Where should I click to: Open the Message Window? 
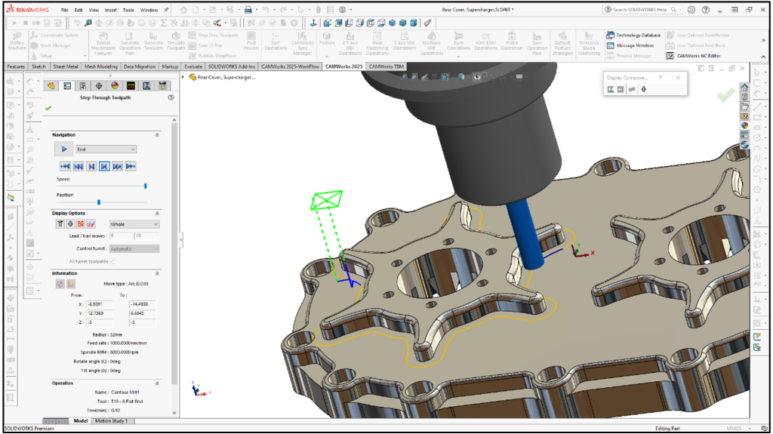630,45
